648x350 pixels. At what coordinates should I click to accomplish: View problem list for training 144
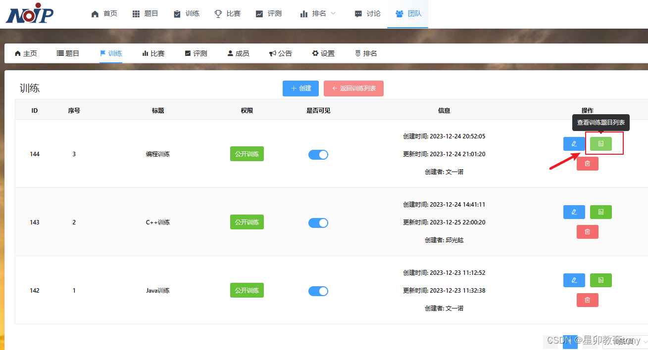click(x=600, y=143)
